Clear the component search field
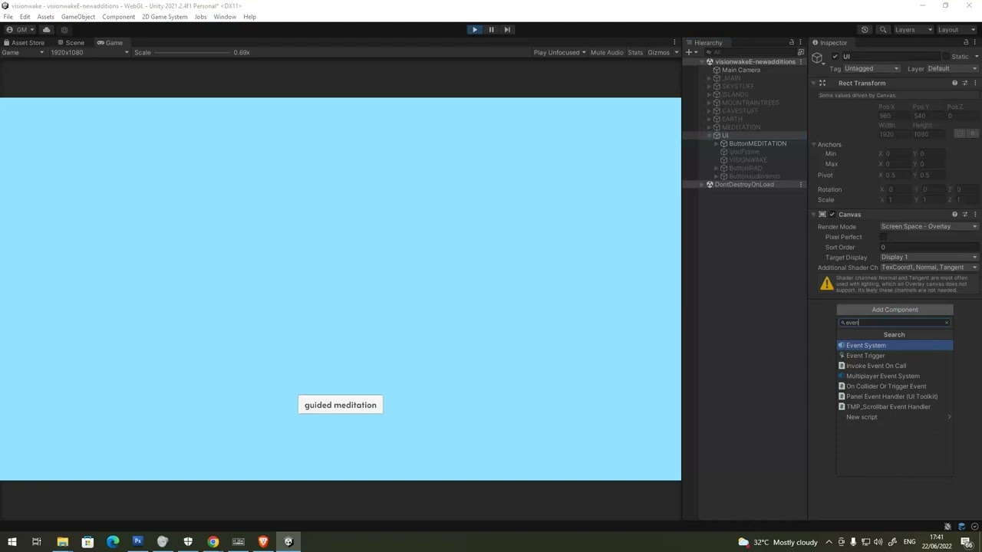The height and width of the screenshot is (552, 982). tap(947, 323)
